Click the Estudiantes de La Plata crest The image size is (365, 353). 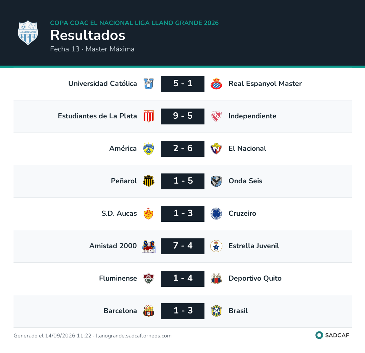click(148, 116)
